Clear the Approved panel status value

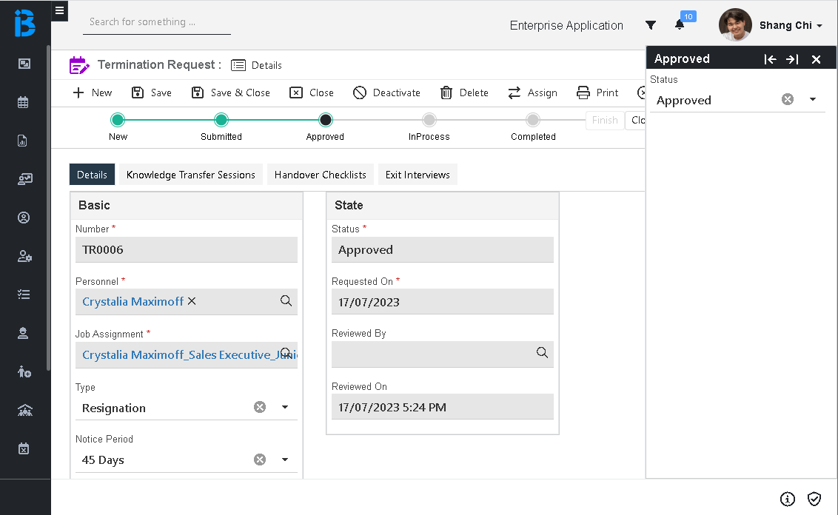(788, 99)
